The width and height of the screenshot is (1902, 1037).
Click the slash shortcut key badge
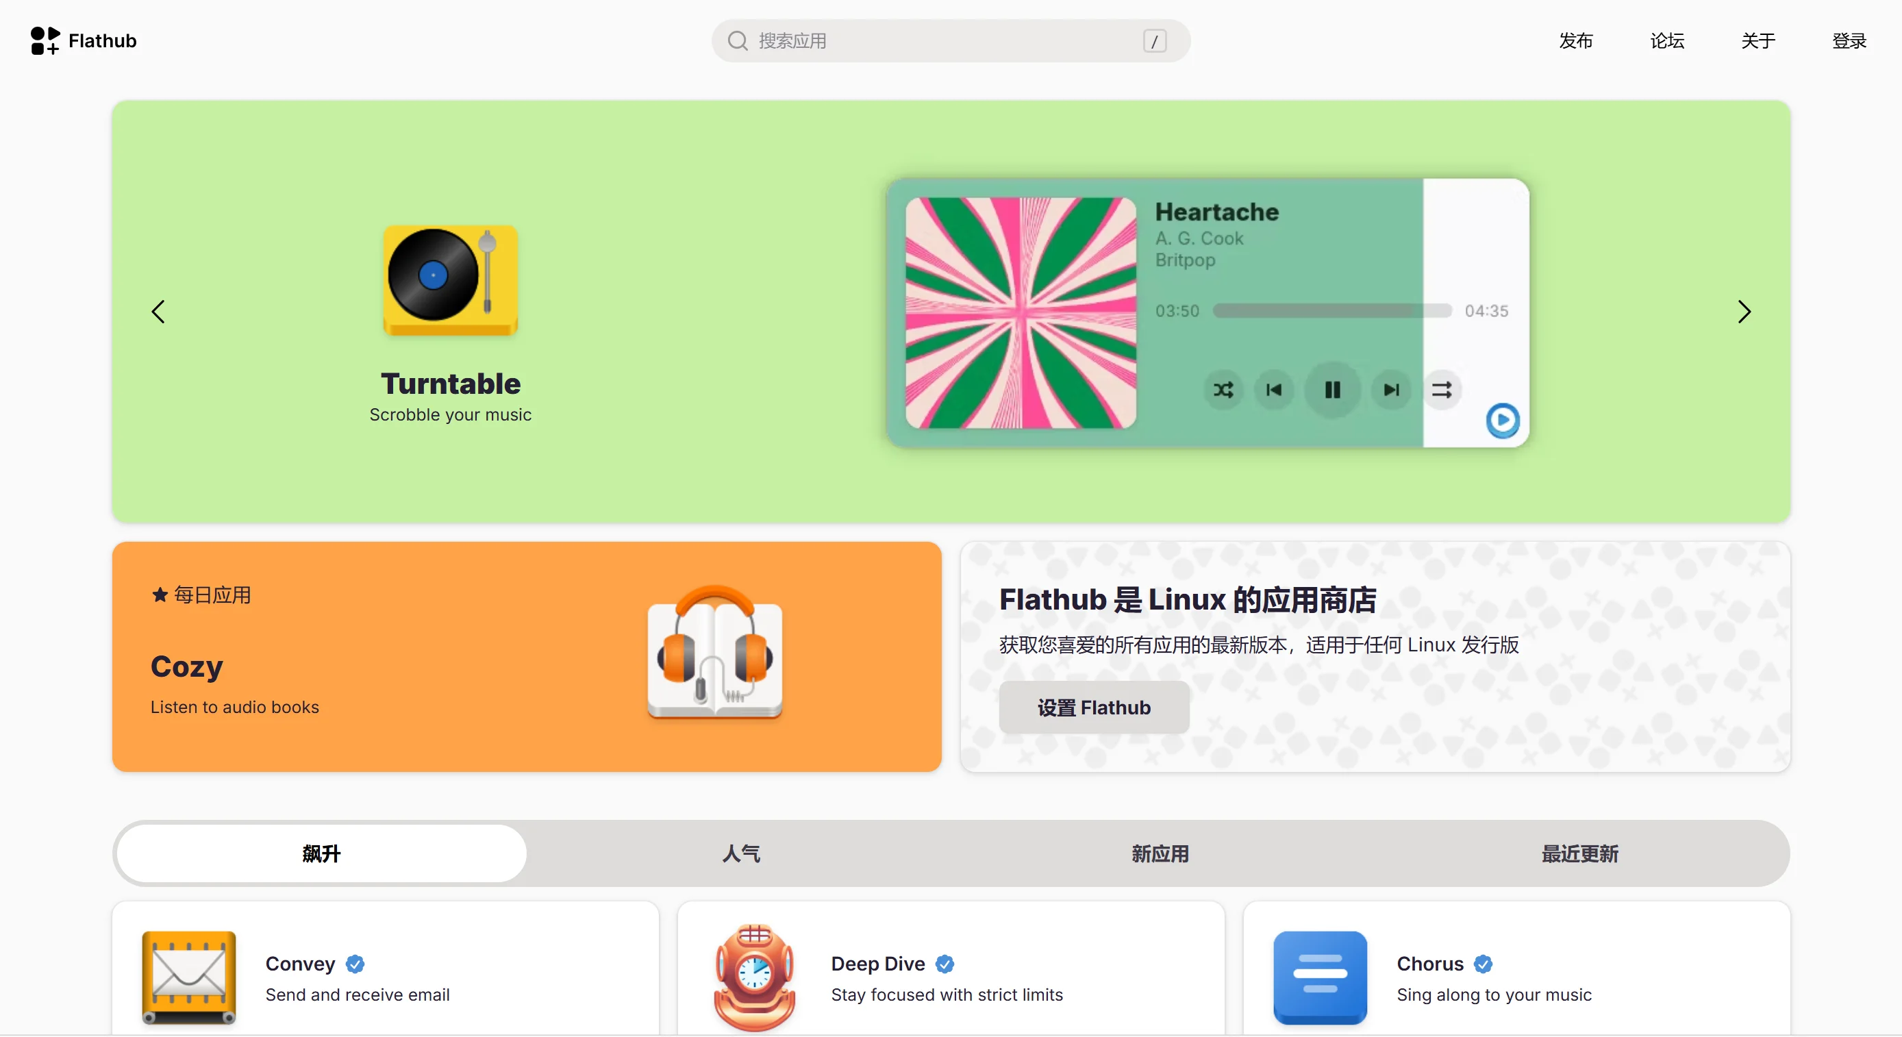[x=1155, y=40]
